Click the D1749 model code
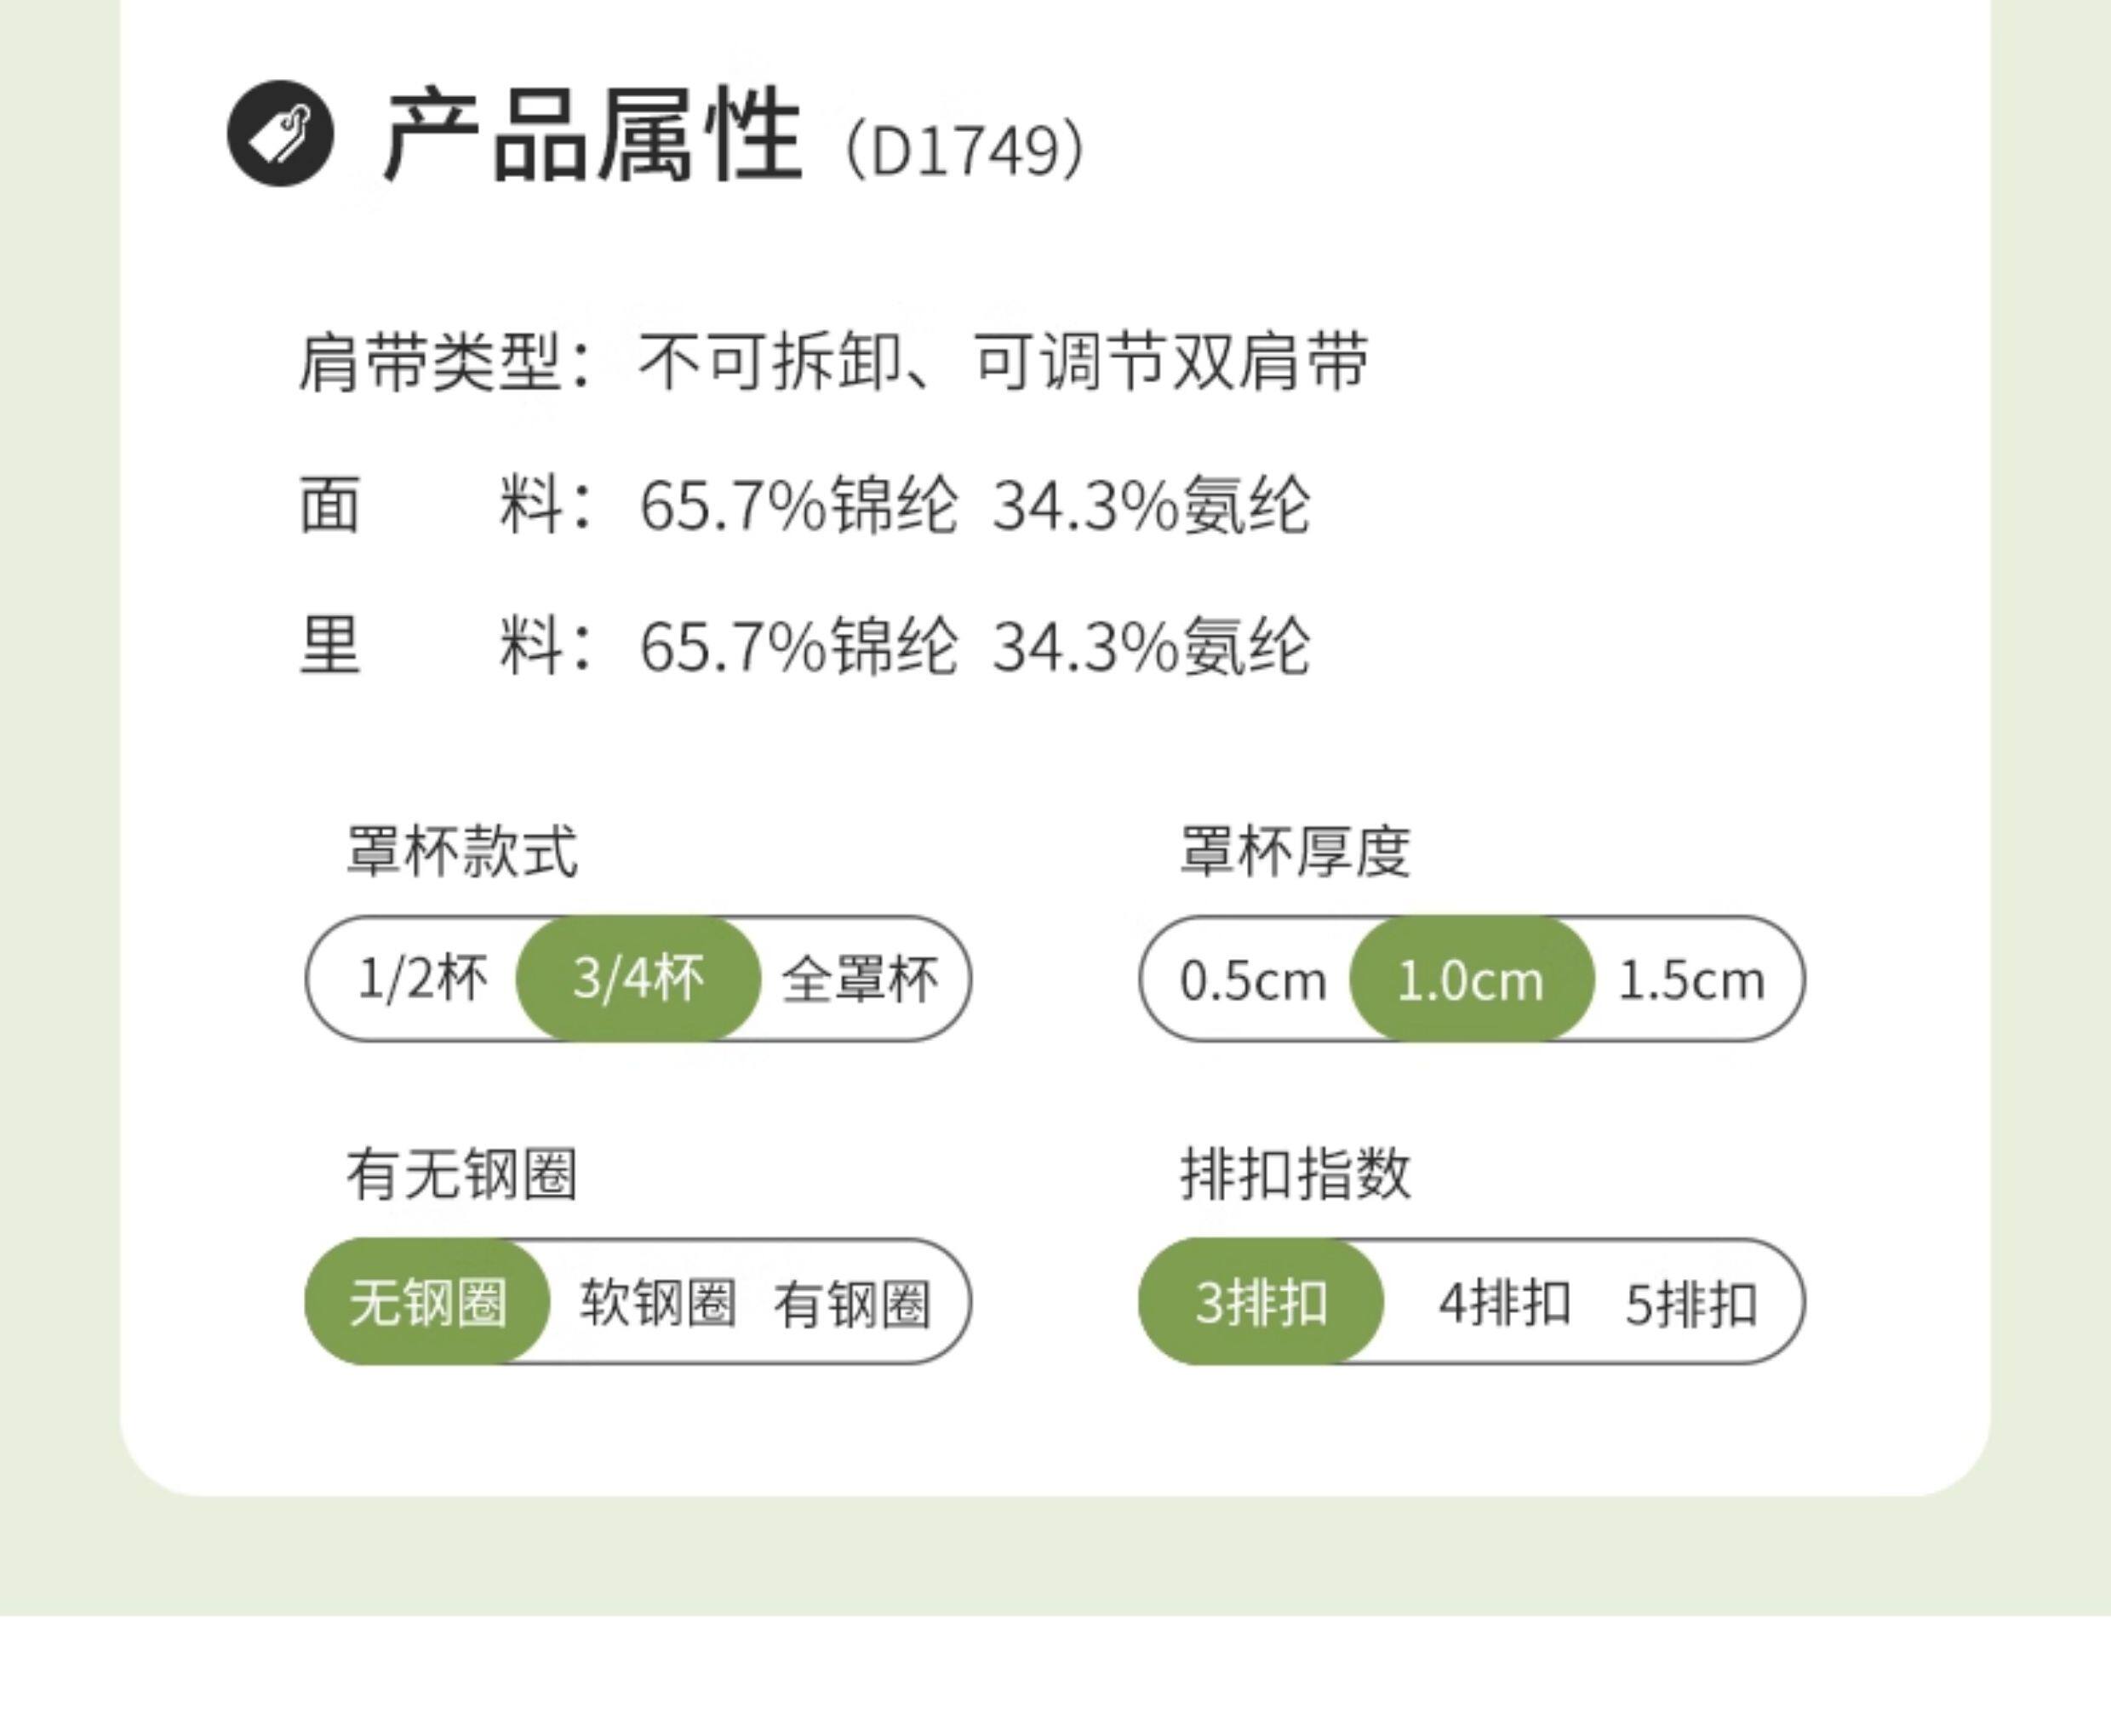 (x=965, y=151)
